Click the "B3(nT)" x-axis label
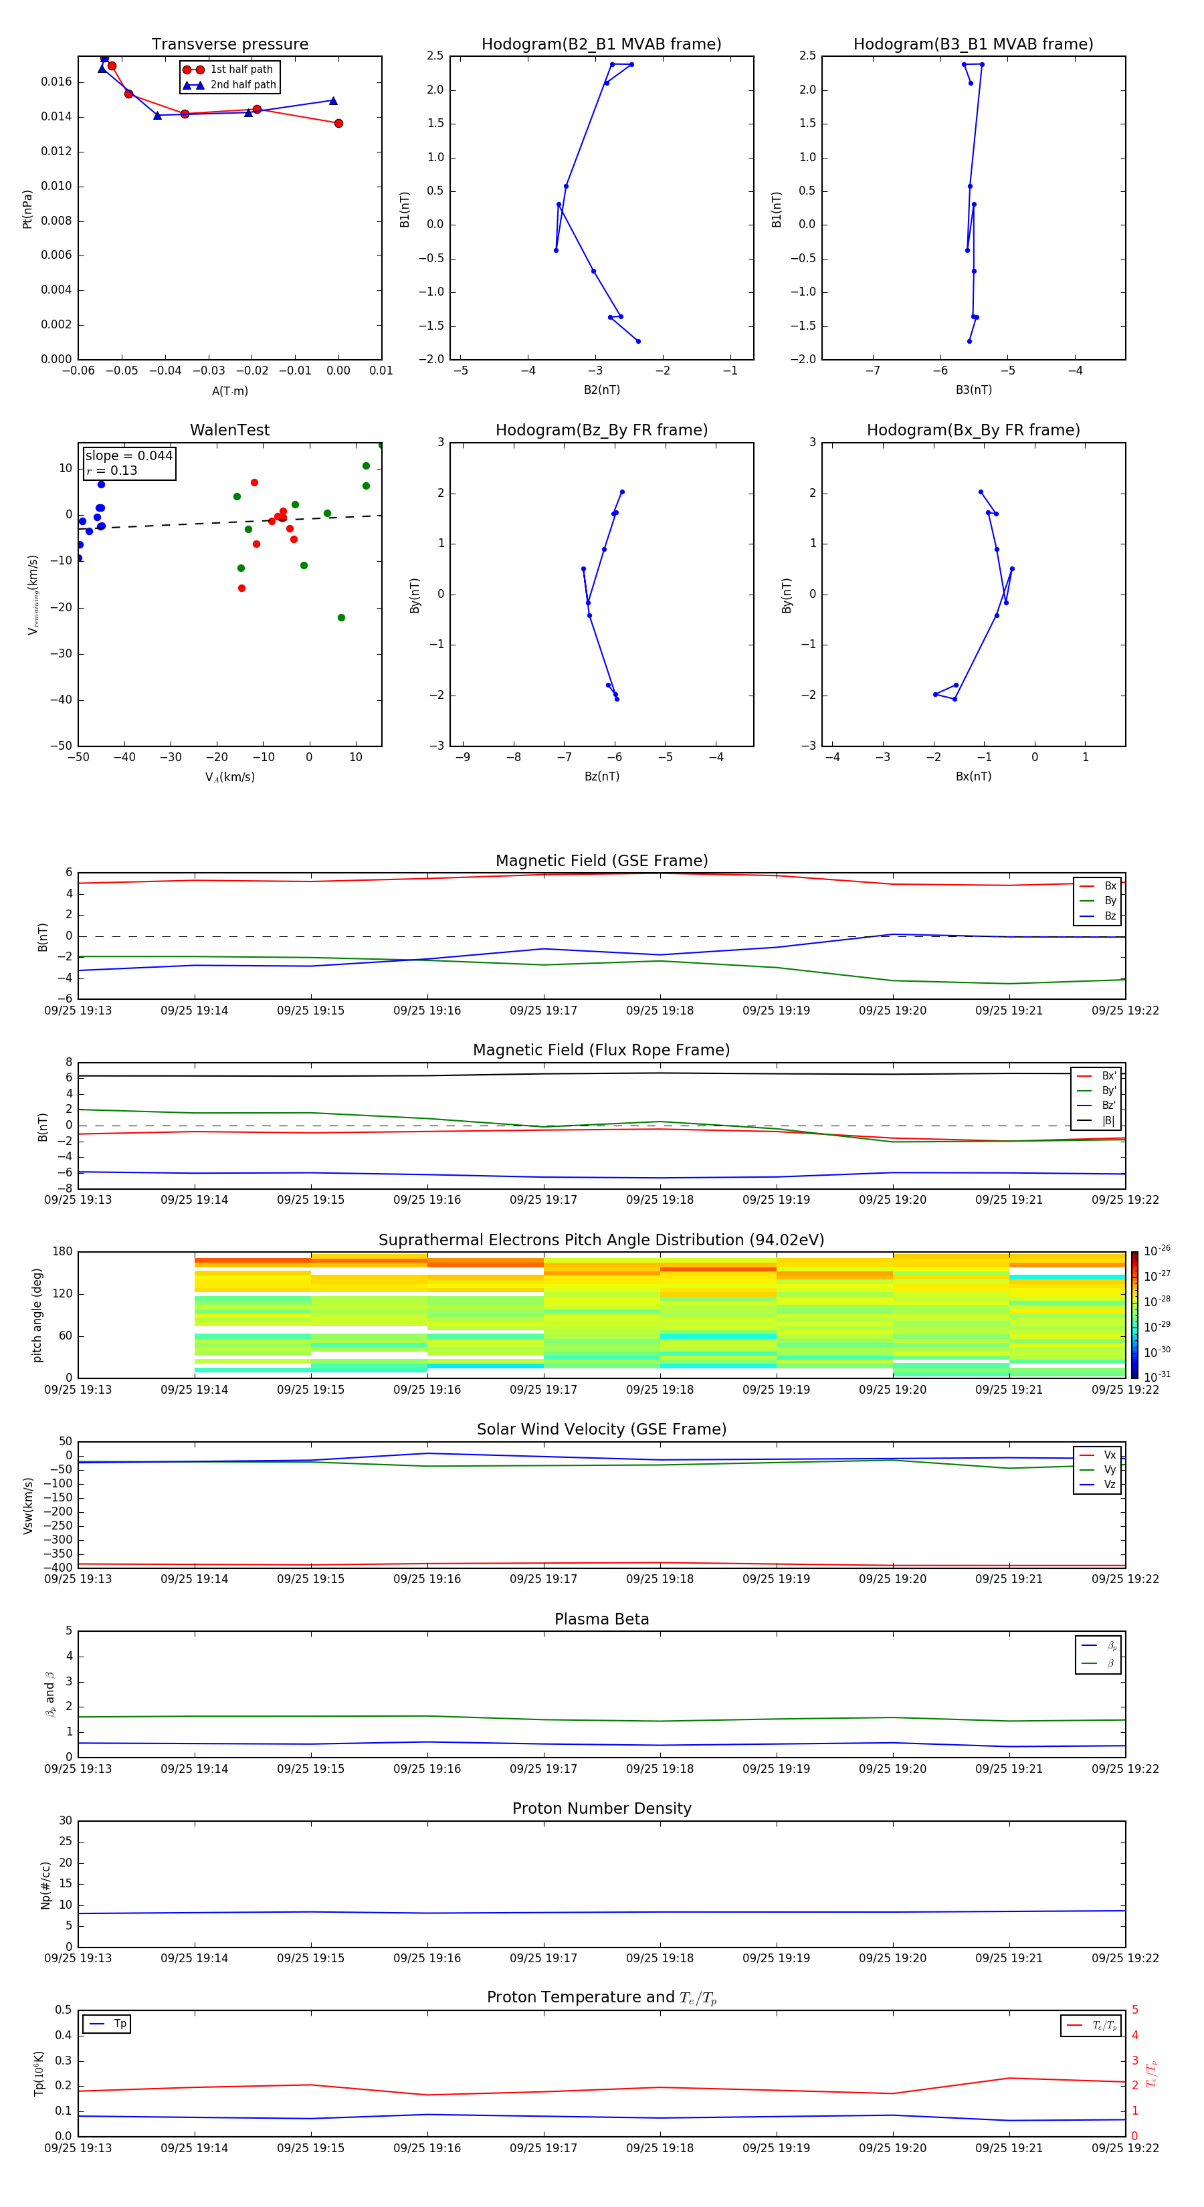The image size is (1204, 2207). pyautogui.click(x=973, y=390)
